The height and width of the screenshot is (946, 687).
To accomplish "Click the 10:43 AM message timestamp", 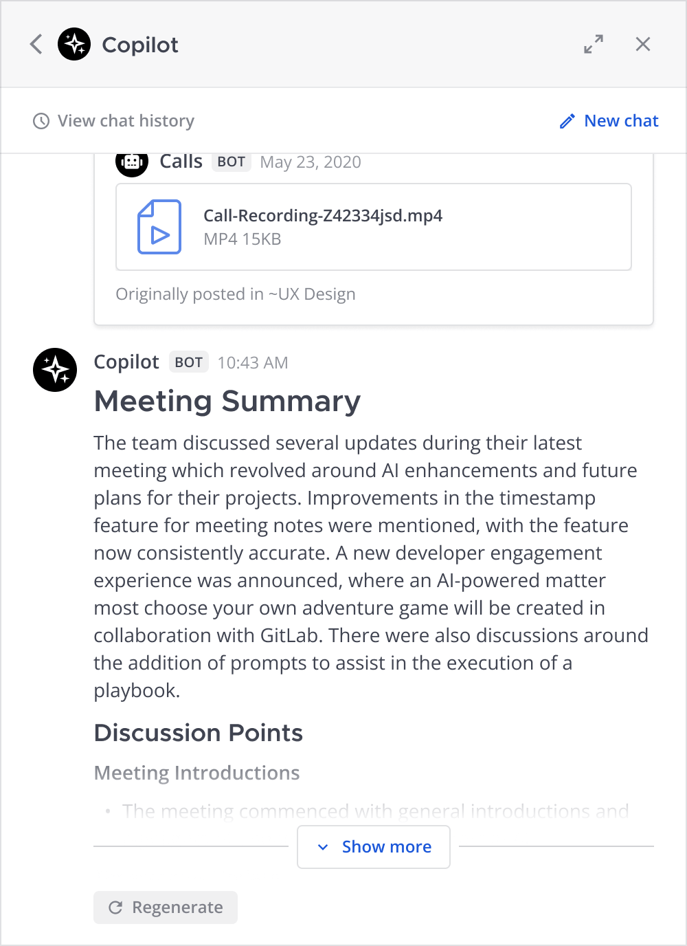I will point(253,363).
